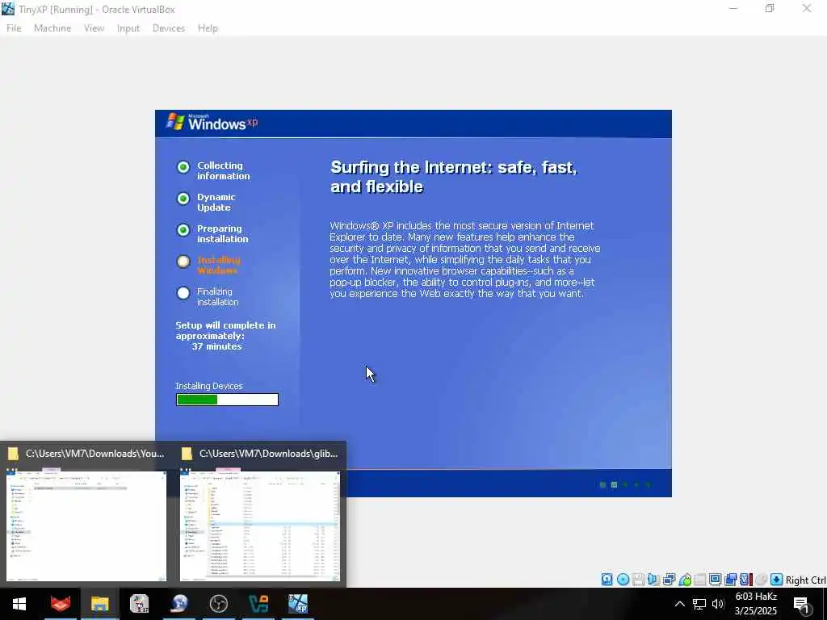Click the Dynamic Update step radio
This screenshot has height=620, width=827.
[x=183, y=199]
